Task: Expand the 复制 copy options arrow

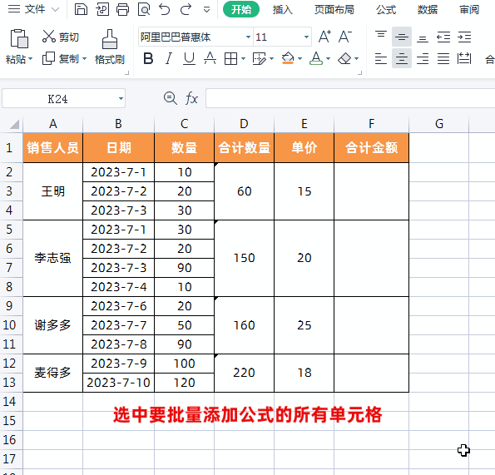Action: (x=84, y=59)
